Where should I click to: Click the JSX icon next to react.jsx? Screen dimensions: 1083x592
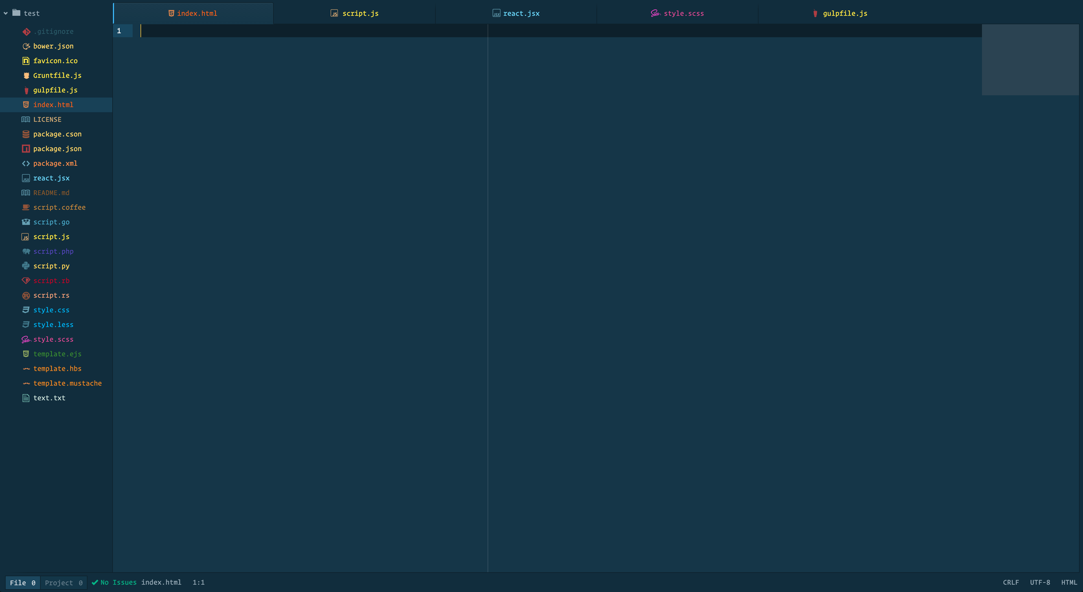pyautogui.click(x=26, y=178)
